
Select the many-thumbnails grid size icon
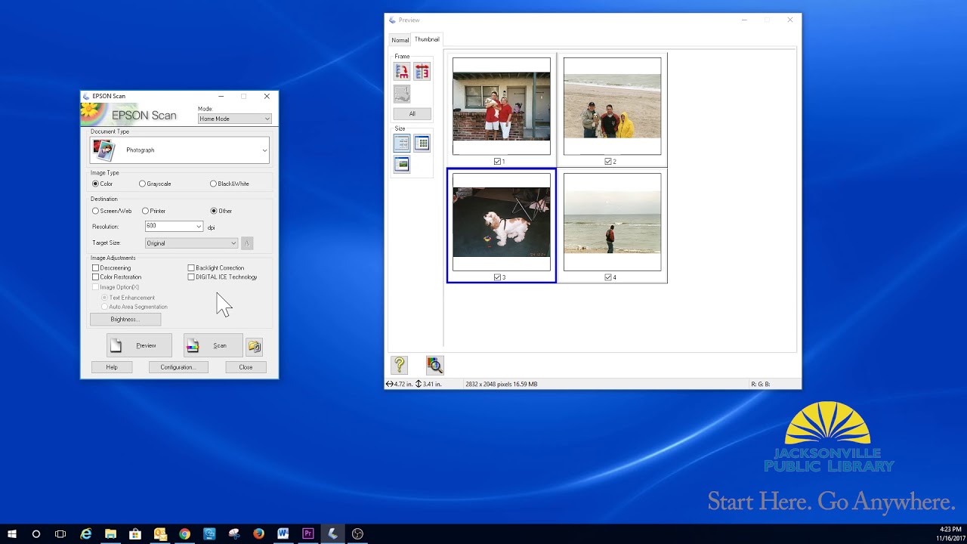(422, 143)
